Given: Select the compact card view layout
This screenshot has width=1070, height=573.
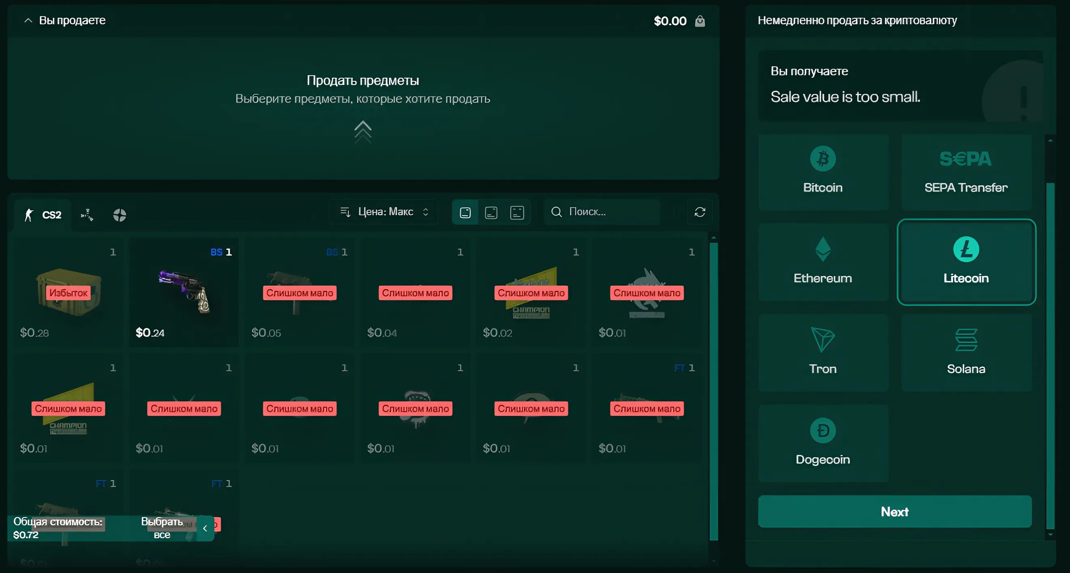Looking at the screenshot, I should pyautogui.click(x=517, y=212).
